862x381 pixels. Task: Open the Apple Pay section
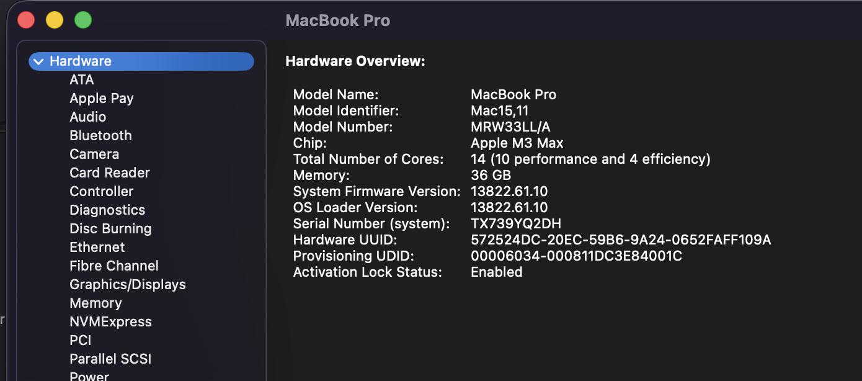point(101,99)
